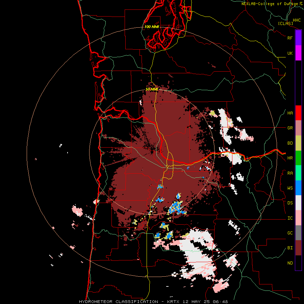Click the '100 NMI' range ring label
304x304 pixels.
(152, 27)
